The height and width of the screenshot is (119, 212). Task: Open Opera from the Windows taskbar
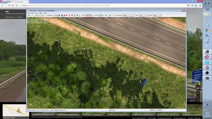(x=207, y=57)
